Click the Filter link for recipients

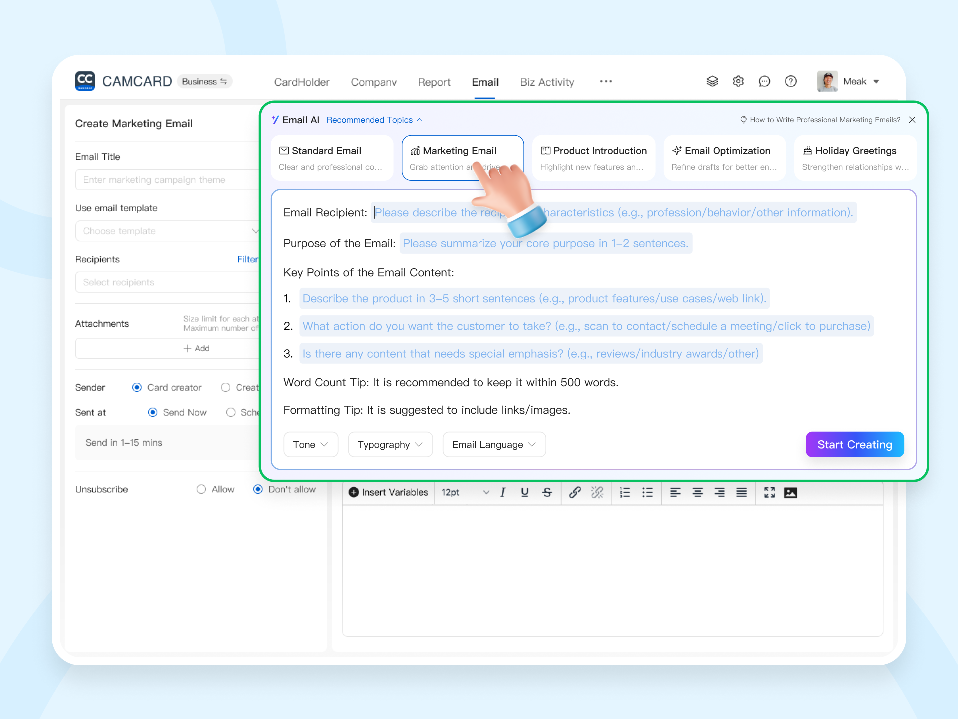click(x=247, y=259)
